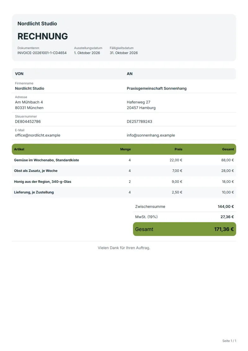Click sender tax number DE804452786
Image resolution: width=248 pixels, height=351 pixels.
click(x=28, y=122)
